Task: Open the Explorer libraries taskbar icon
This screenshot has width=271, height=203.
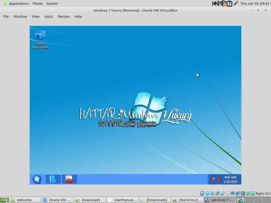Action: tap(53, 179)
